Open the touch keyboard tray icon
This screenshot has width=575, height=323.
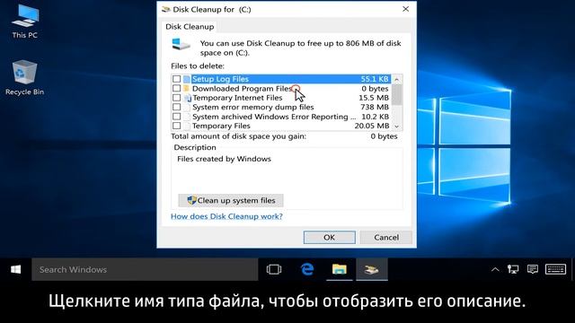(555, 269)
